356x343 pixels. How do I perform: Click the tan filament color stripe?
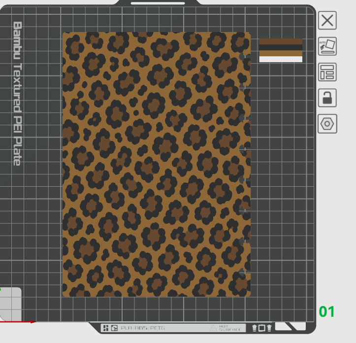point(281,53)
